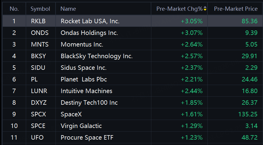Click Rocket Lab's +3.05% change value

tap(192, 21)
